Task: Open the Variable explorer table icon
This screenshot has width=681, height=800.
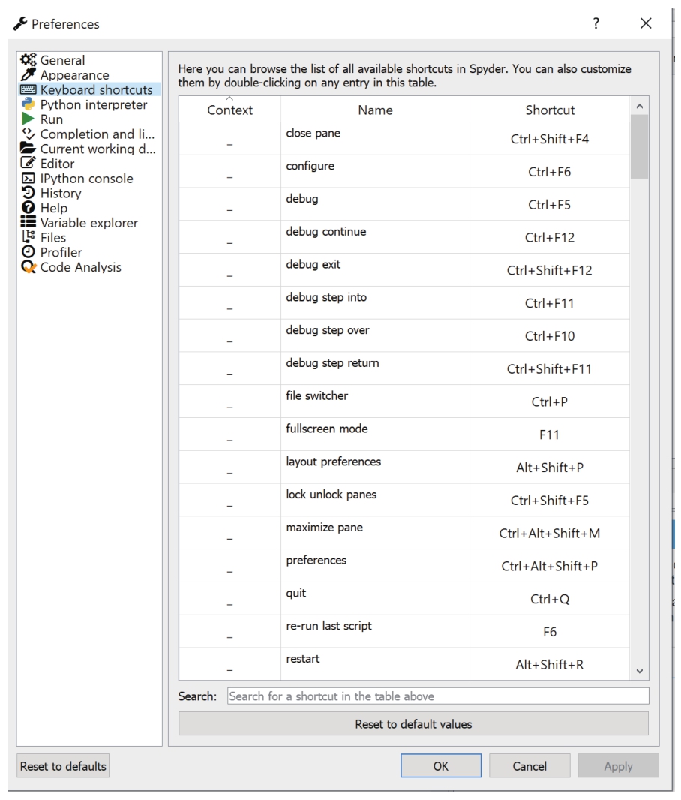Action: click(28, 222)
